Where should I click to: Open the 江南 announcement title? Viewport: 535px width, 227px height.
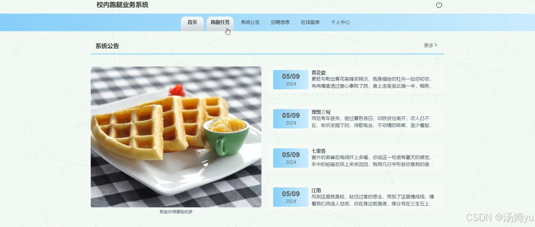316,190
